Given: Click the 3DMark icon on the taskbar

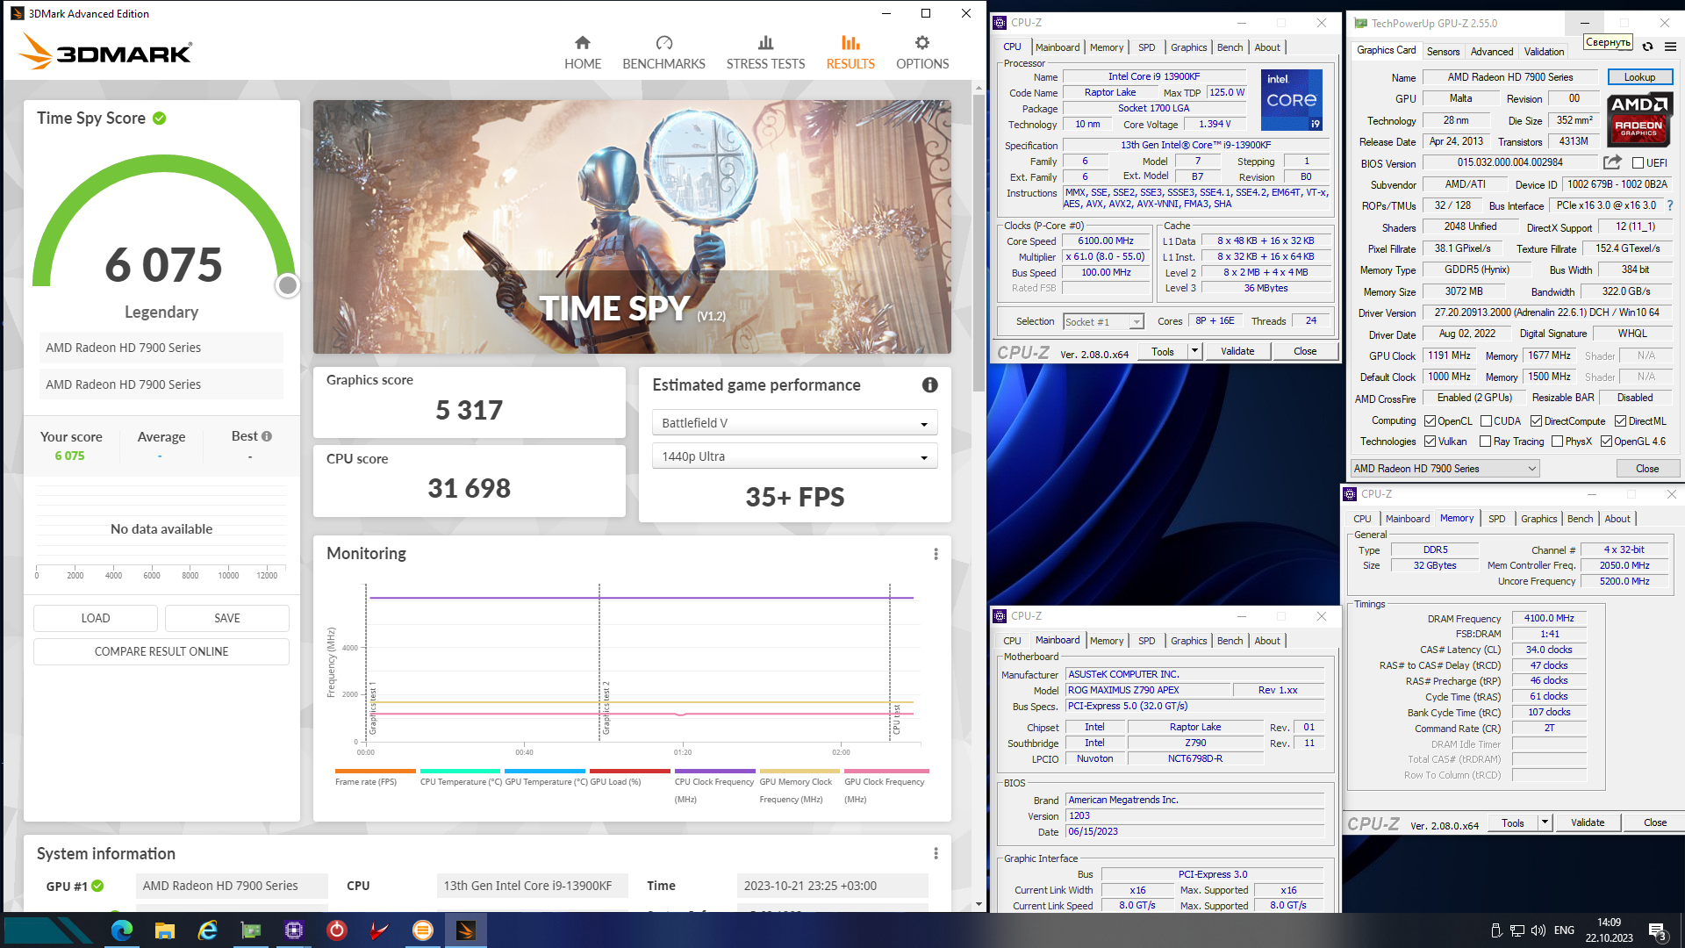Looking at the screenshot, I should (x=466, y=930).
